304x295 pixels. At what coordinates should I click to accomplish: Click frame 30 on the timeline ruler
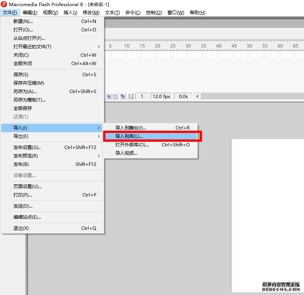[188, 46]
